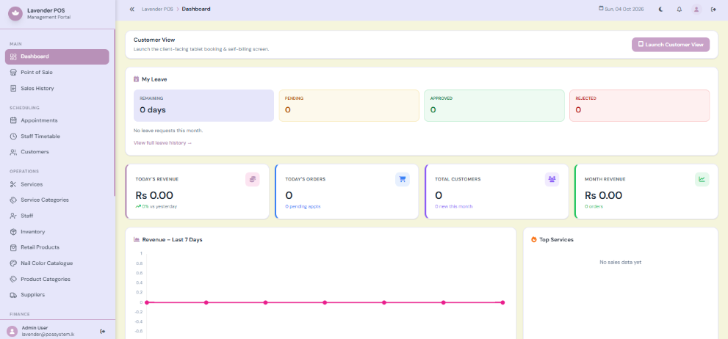The width and height of the screenshot is (728, 339).
Task: Collapse the sidebar with the double chevron
Action: pos(131,10)
